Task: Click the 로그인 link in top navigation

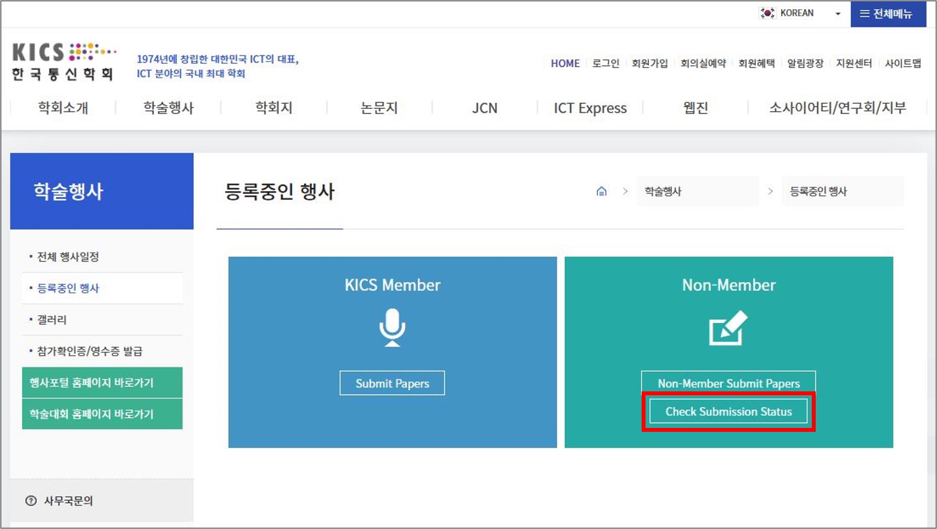Action: tap(606, 63)
